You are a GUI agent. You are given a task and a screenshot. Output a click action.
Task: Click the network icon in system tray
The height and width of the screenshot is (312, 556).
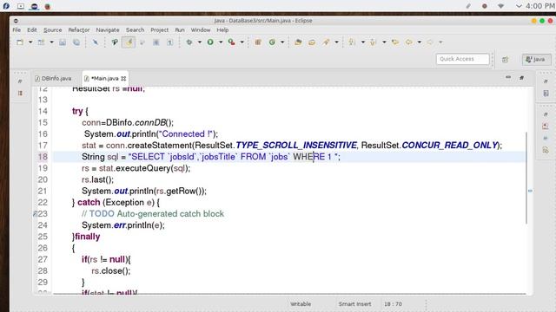(500, 6)
